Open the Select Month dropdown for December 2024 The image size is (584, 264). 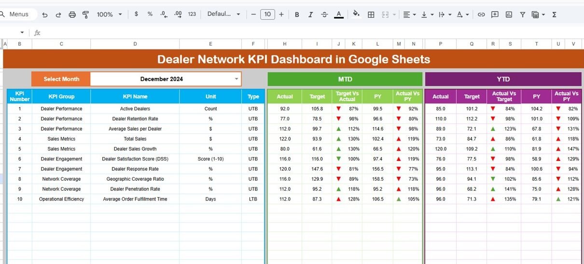236,79
